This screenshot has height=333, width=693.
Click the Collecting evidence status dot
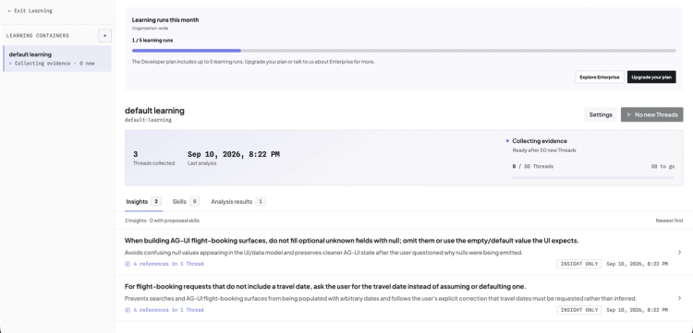pos(507,141)
